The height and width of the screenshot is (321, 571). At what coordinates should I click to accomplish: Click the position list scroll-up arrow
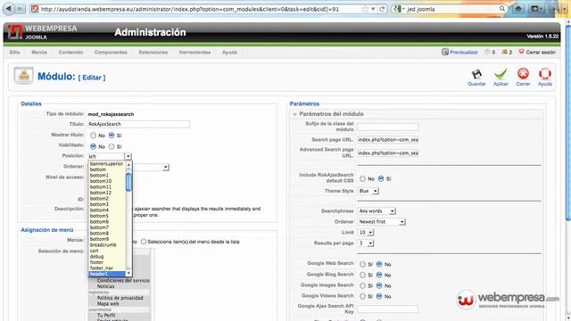pyautogui.click(x=128, y=164)
